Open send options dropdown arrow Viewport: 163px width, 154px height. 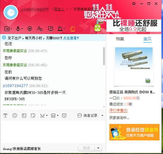(98, 148)
